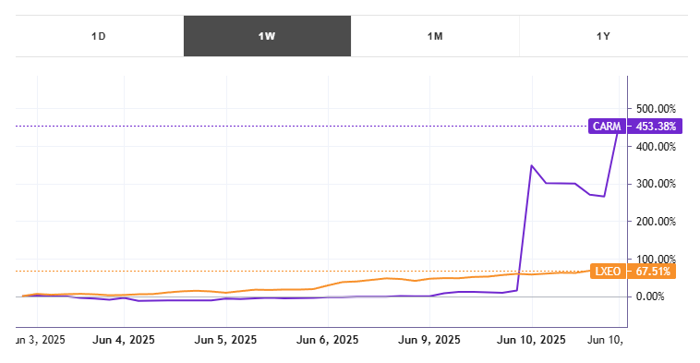700x363 pixels.
Task: Click the 400.00% axis label
Action: [656, 147]
